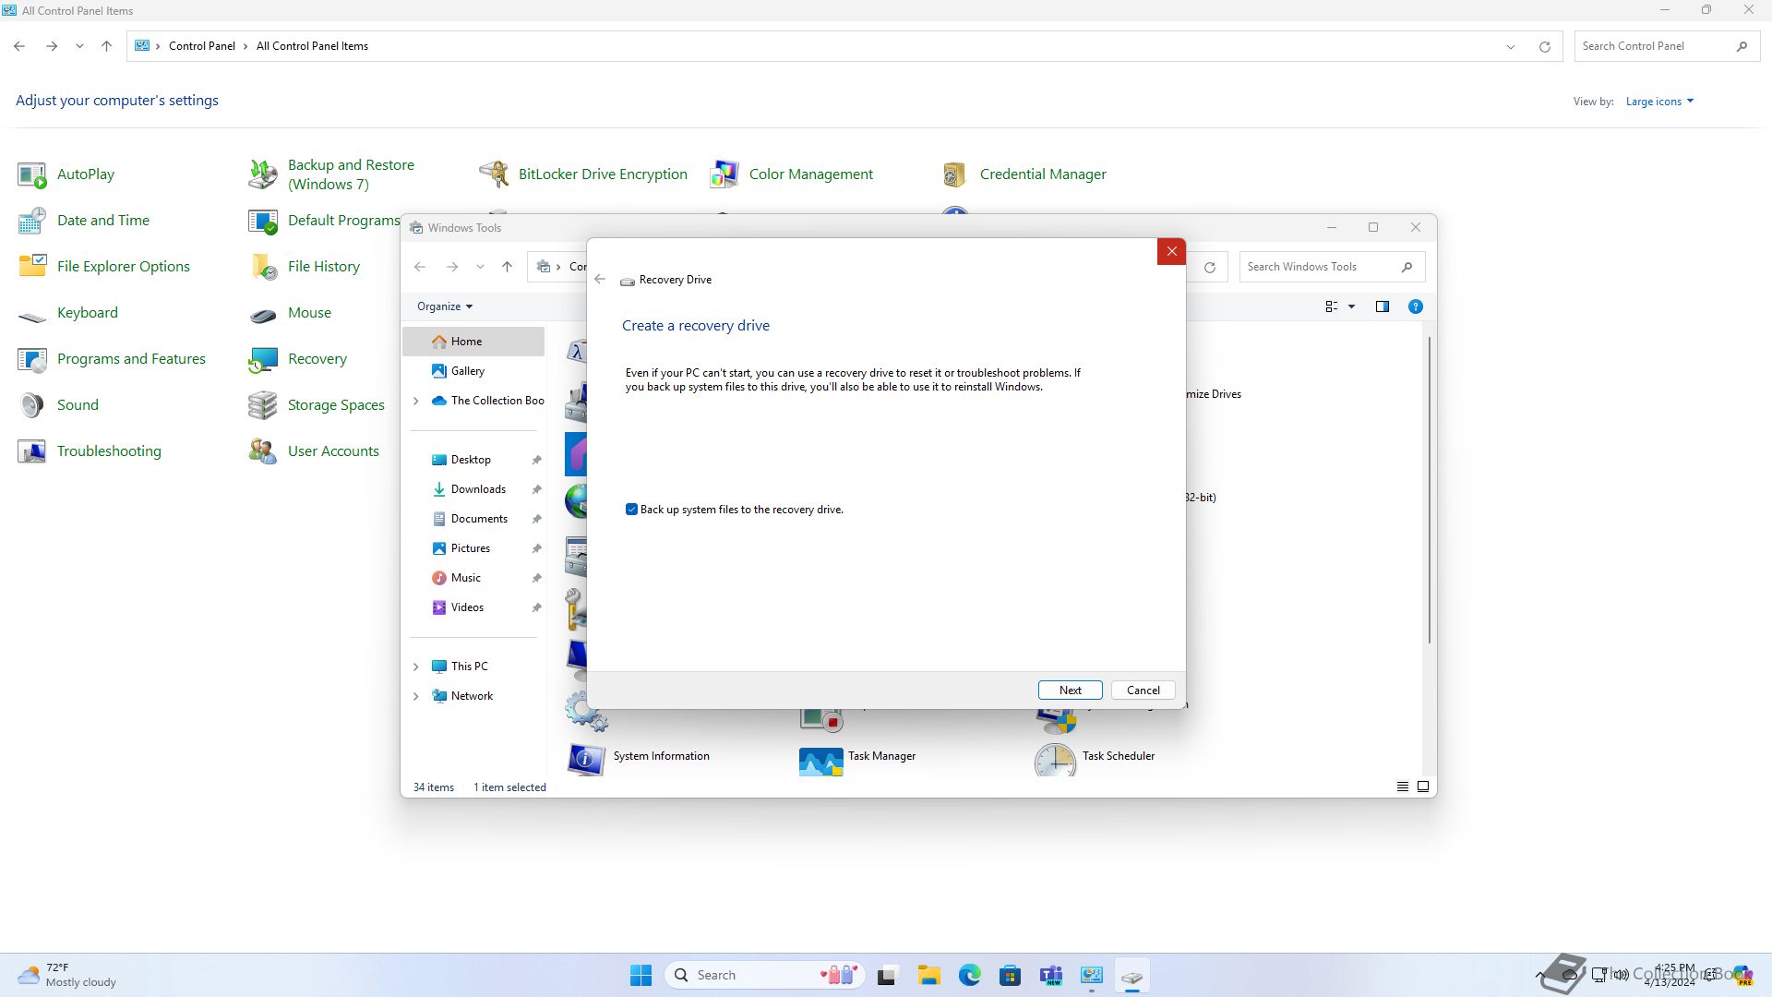Viewport: 1772px width, 997px height.
Task: Open System Information in Windows Tools
Action: click(x=661, y=755)
